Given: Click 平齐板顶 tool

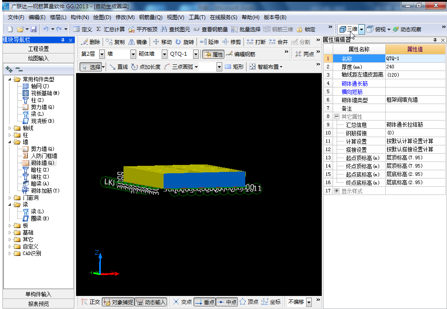Looking at the screenshot, I should coord(143,30).
